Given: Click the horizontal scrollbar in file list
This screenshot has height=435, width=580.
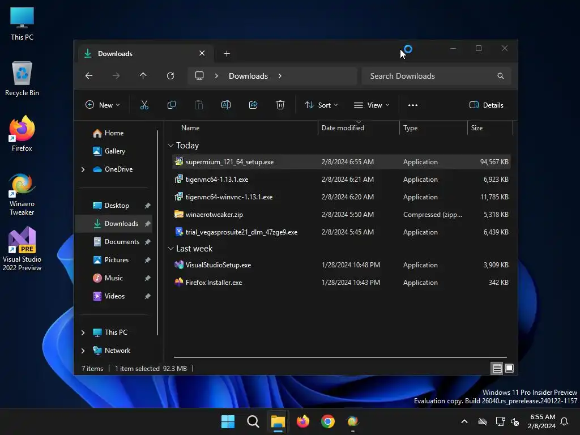Looking at the screenshot, I should 340,357.
